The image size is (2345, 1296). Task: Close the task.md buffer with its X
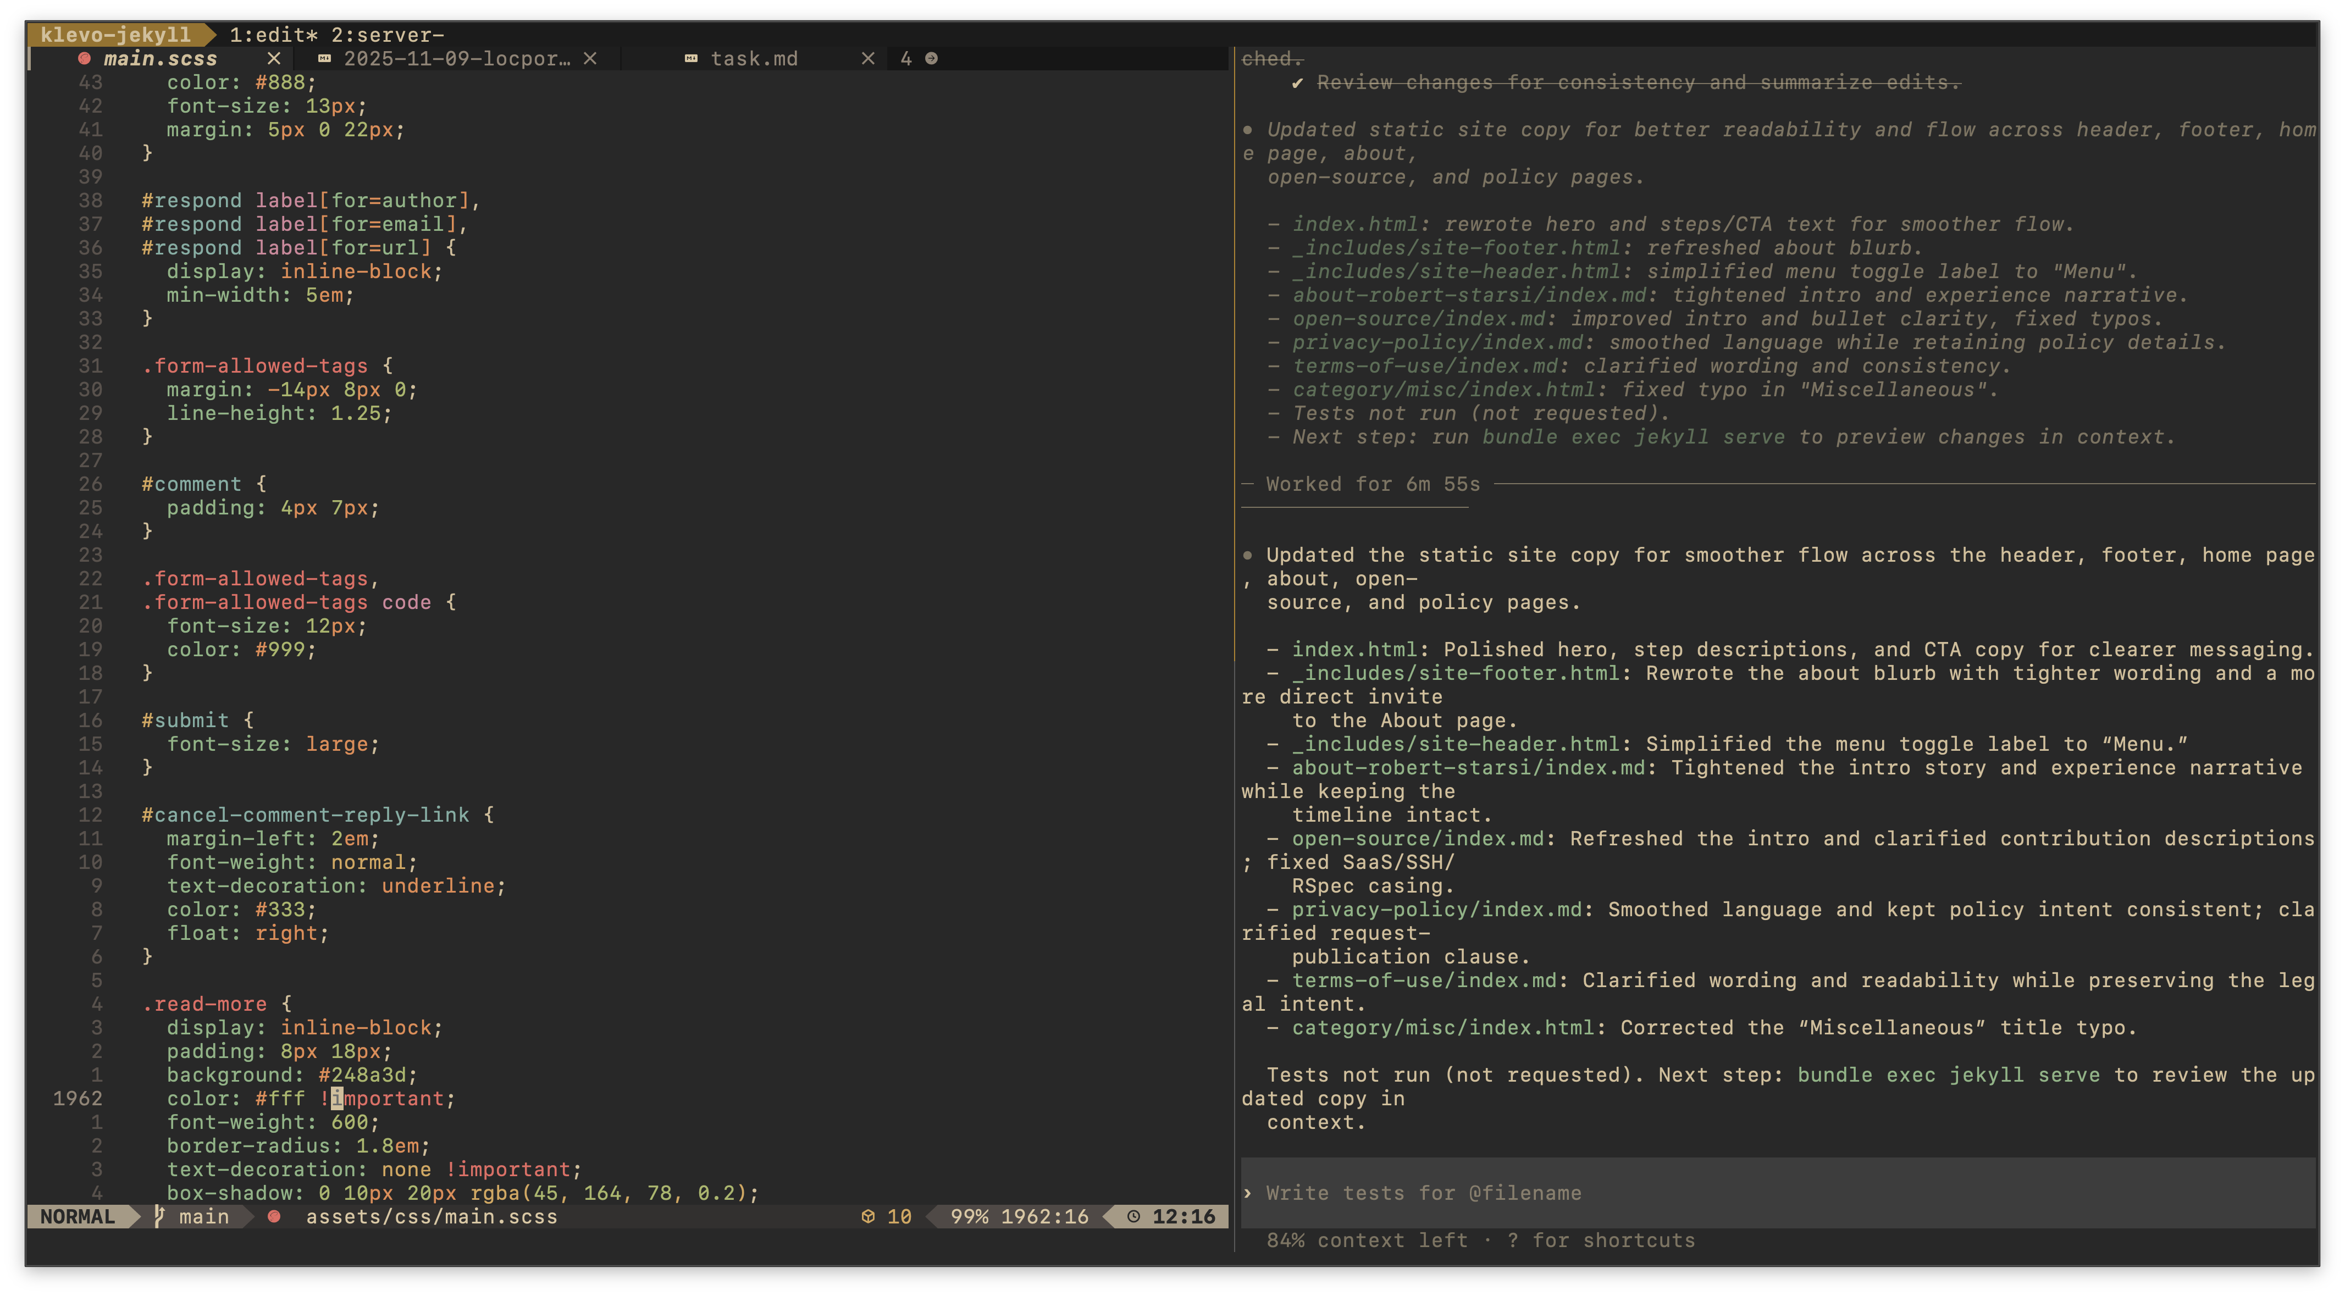tap(867, 58)
